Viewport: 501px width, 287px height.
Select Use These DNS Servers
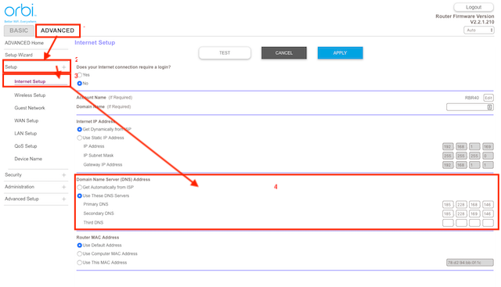[x=80, y=196]
